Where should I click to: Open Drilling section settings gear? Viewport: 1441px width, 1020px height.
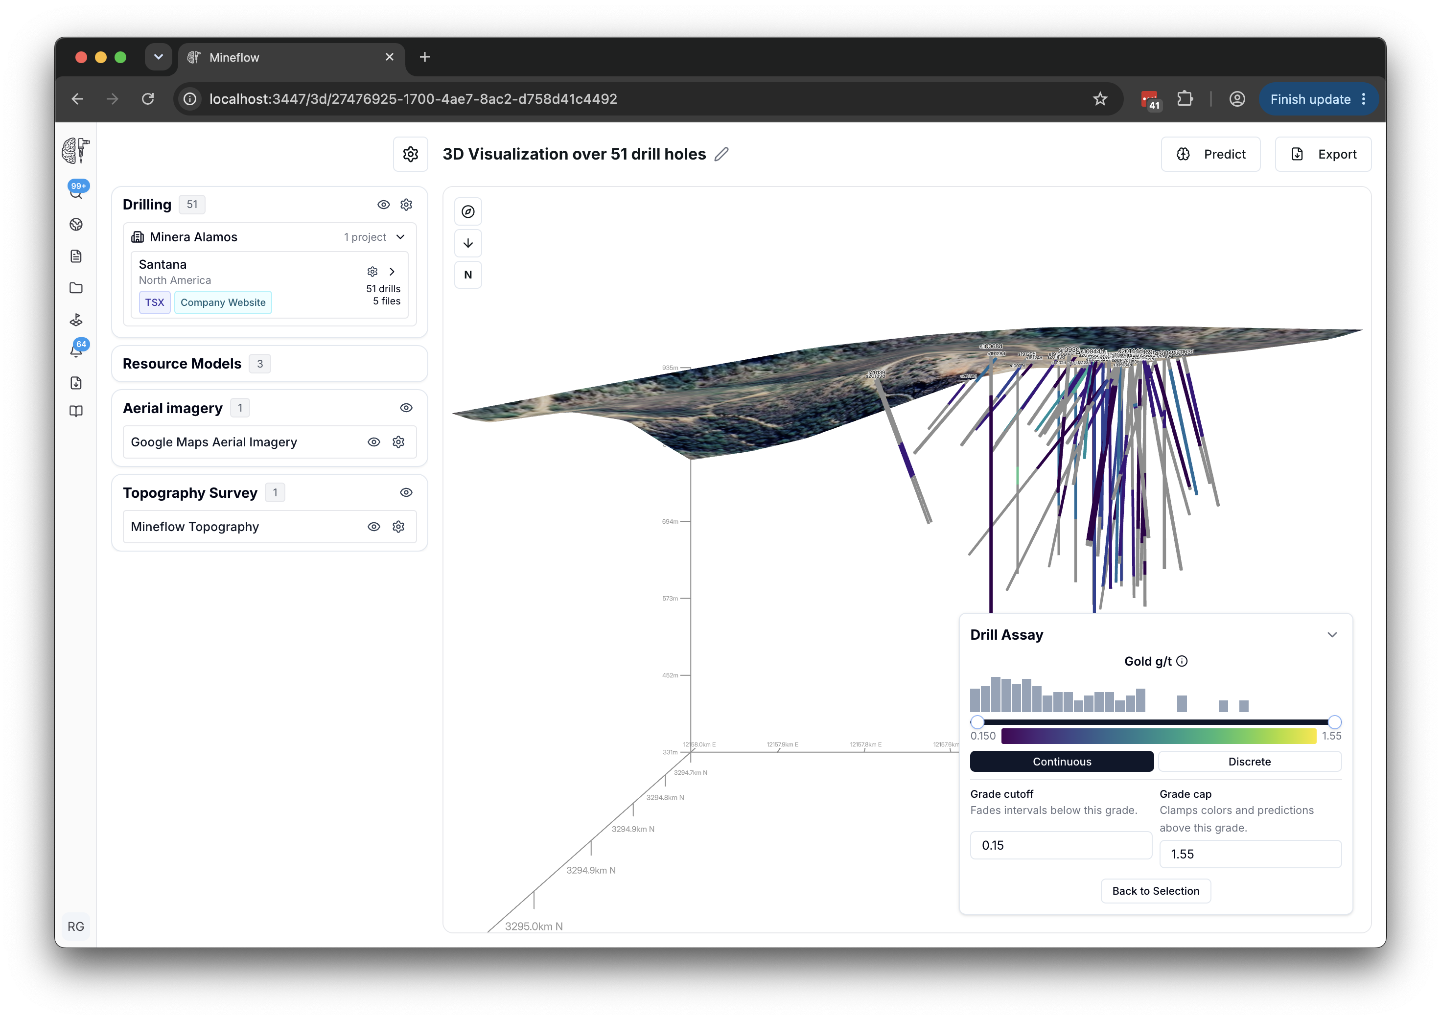click(406, 205)
